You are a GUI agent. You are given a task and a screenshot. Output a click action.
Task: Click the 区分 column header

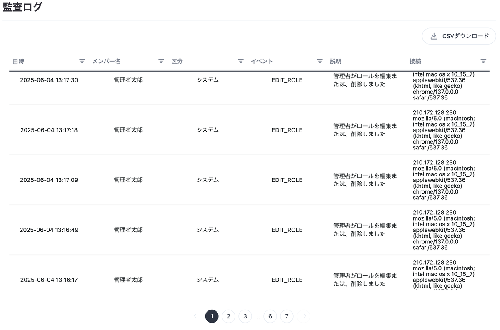177,61
